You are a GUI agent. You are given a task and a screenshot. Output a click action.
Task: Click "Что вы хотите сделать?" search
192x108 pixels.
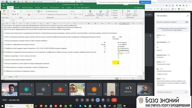coord(82,7)
